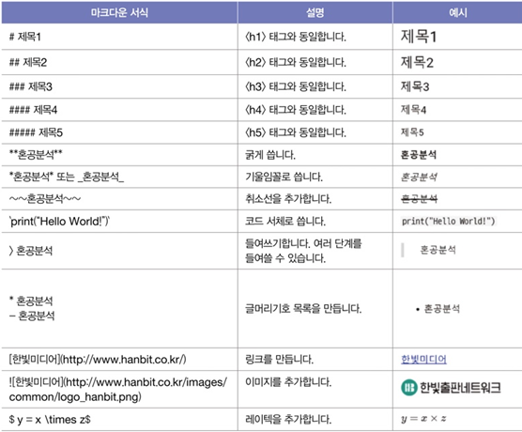The image size is (522, 432).
Task: Click the rendered LaTeX formula y = x × z
Action: (x=423, y=419)
